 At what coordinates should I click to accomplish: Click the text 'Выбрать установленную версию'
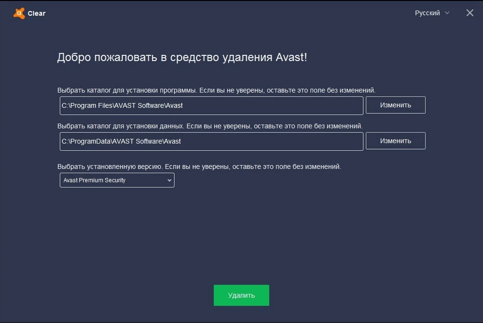[x=110, y=167]
